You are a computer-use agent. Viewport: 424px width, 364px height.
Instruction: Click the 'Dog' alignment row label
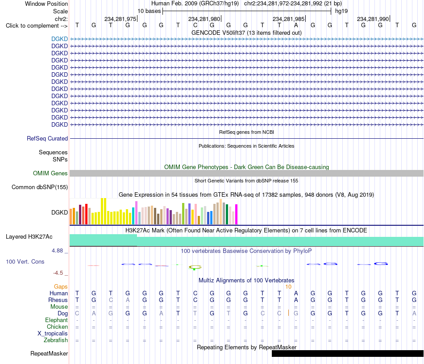[x=62, y=314]
